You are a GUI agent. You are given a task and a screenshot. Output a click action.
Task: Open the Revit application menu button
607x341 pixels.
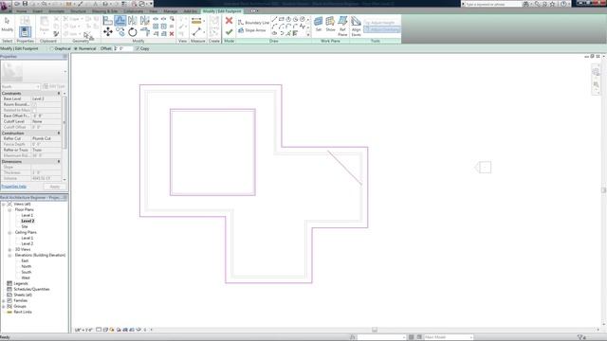pyautogui.click(x=6, y=6)
